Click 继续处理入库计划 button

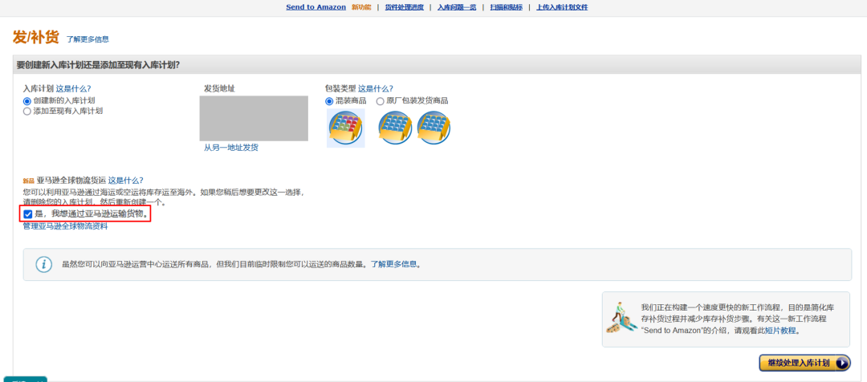click(804, 364)
